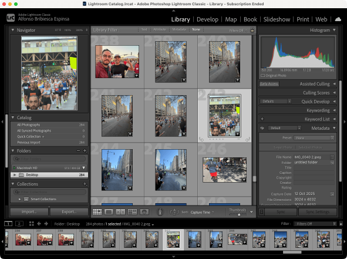Screen dimensions: 347x259
Task: Collapse the Histogram panel
Action: pyautogui.click(x=334, y=30)
